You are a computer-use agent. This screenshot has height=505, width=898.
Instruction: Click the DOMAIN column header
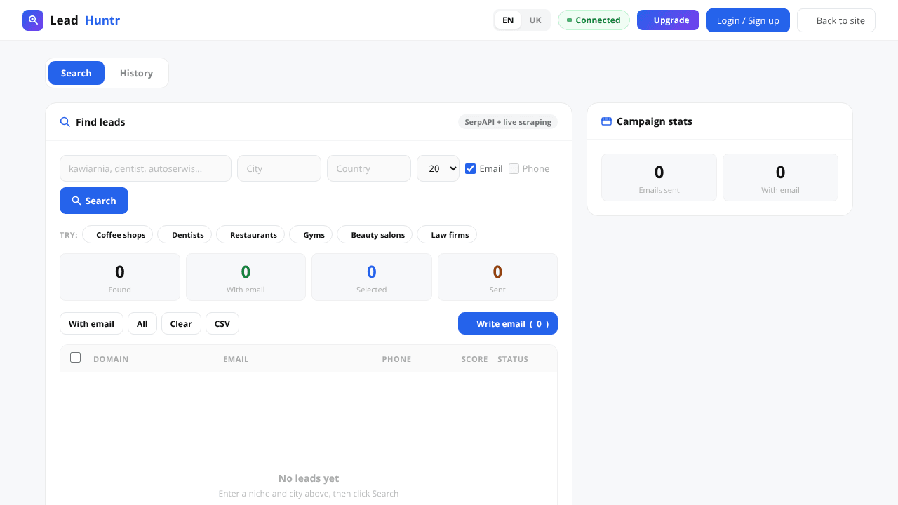click(111, 359)
